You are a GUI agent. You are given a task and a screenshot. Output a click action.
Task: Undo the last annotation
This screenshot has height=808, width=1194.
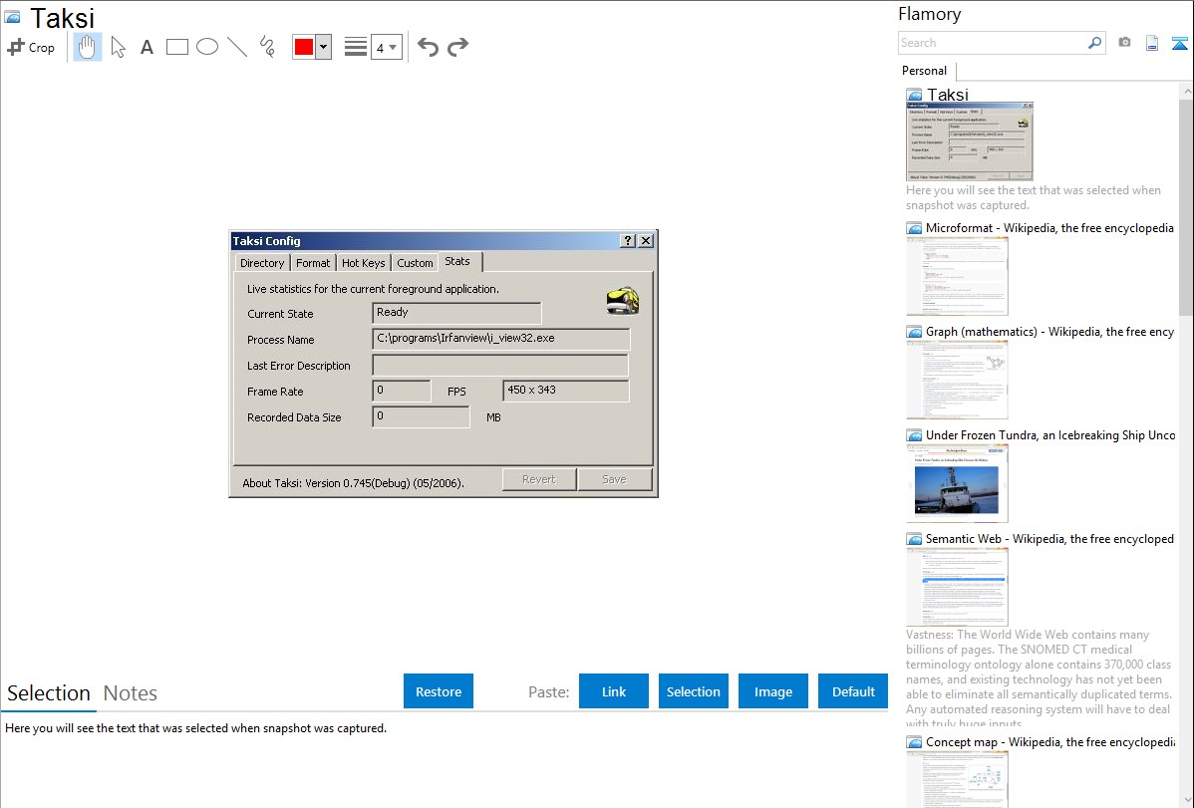[428, 47]
